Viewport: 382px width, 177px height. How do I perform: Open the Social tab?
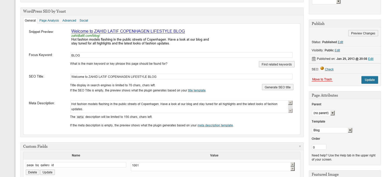84,21
